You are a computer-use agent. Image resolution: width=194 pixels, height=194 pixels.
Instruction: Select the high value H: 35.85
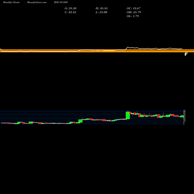pos(102,9)
